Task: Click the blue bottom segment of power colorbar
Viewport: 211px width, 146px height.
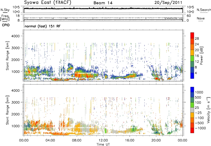Action: (192, 76)
